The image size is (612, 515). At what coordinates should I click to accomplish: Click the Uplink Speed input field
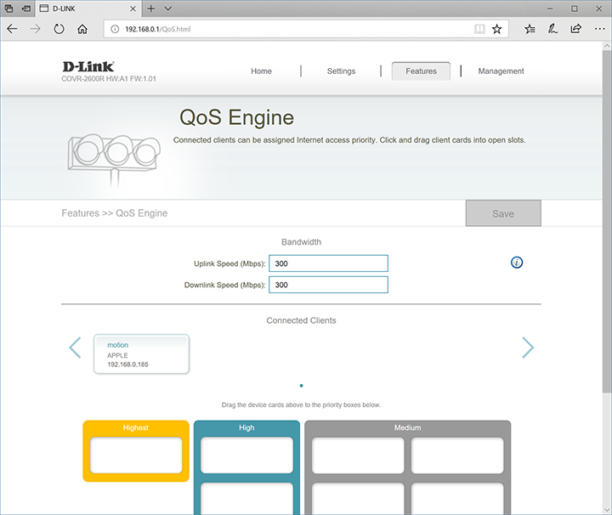(328, 263)
